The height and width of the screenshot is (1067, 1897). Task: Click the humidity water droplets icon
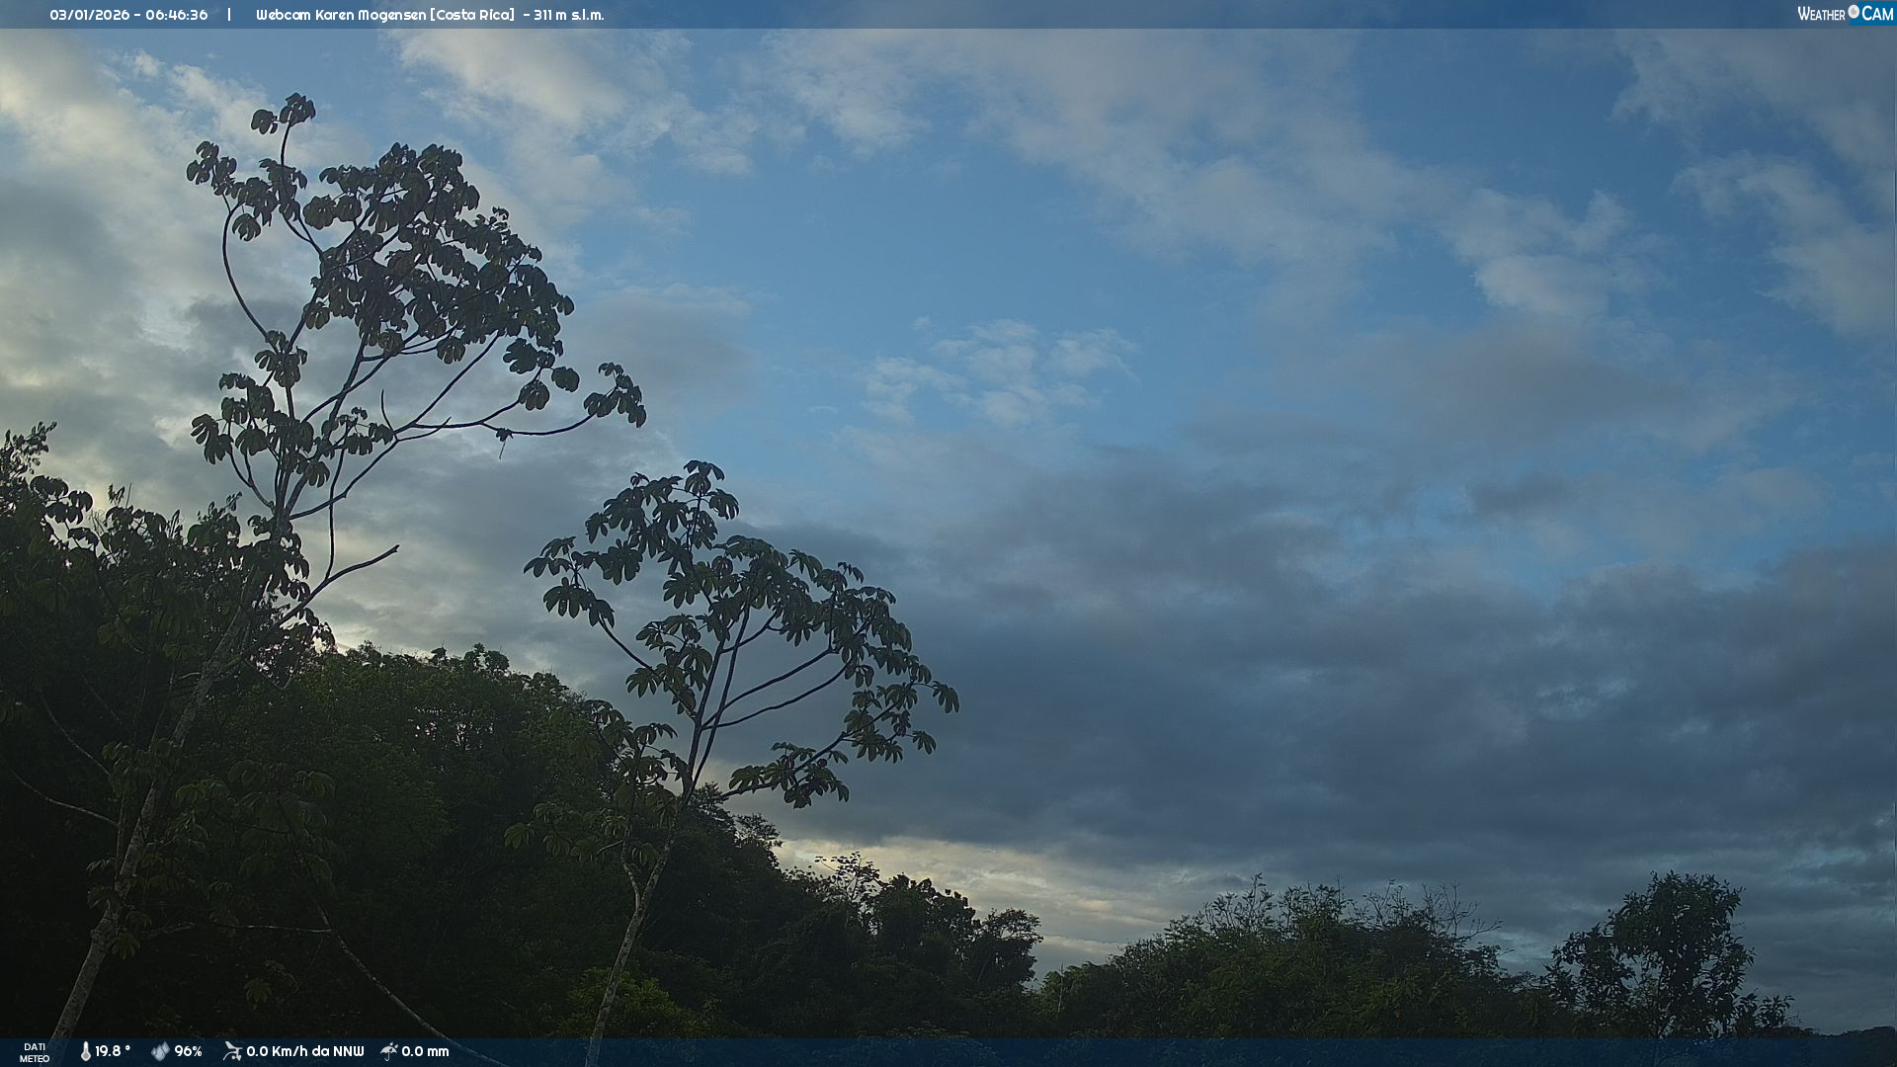(160, 1051)
